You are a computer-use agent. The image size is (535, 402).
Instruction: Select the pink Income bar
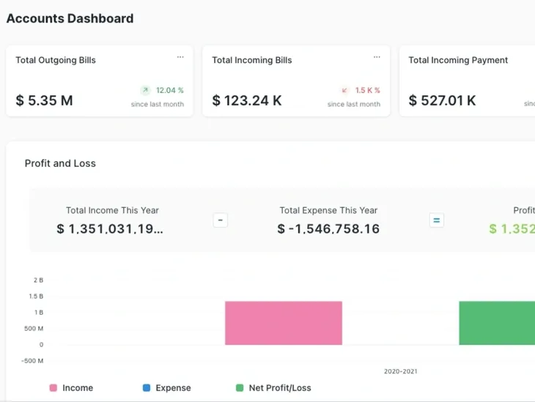[284, 323]
